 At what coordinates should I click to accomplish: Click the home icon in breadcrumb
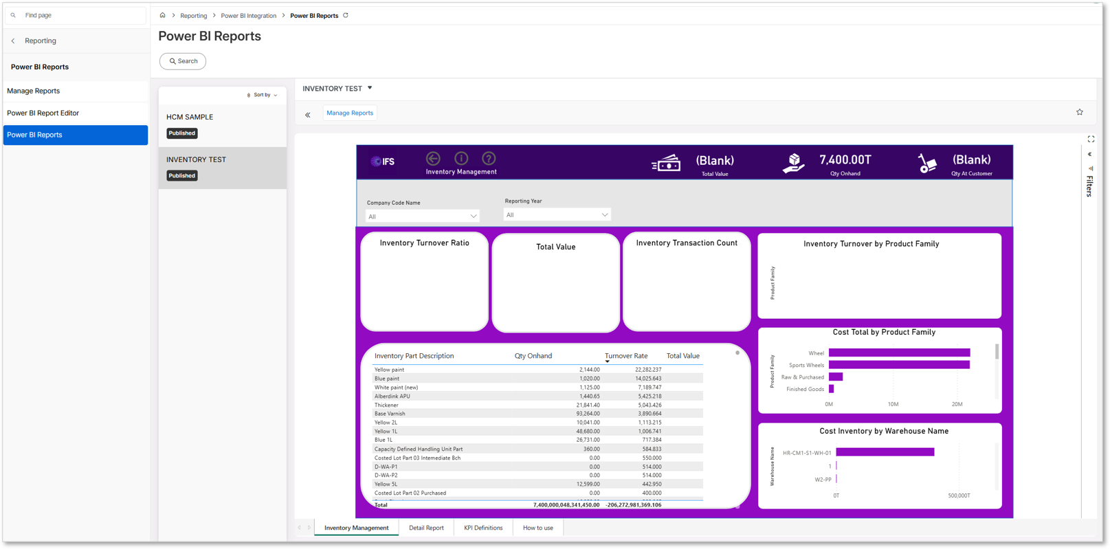162,15
